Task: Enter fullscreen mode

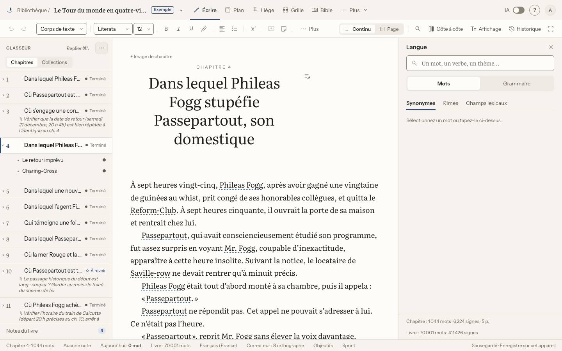Action: (551, 29)
